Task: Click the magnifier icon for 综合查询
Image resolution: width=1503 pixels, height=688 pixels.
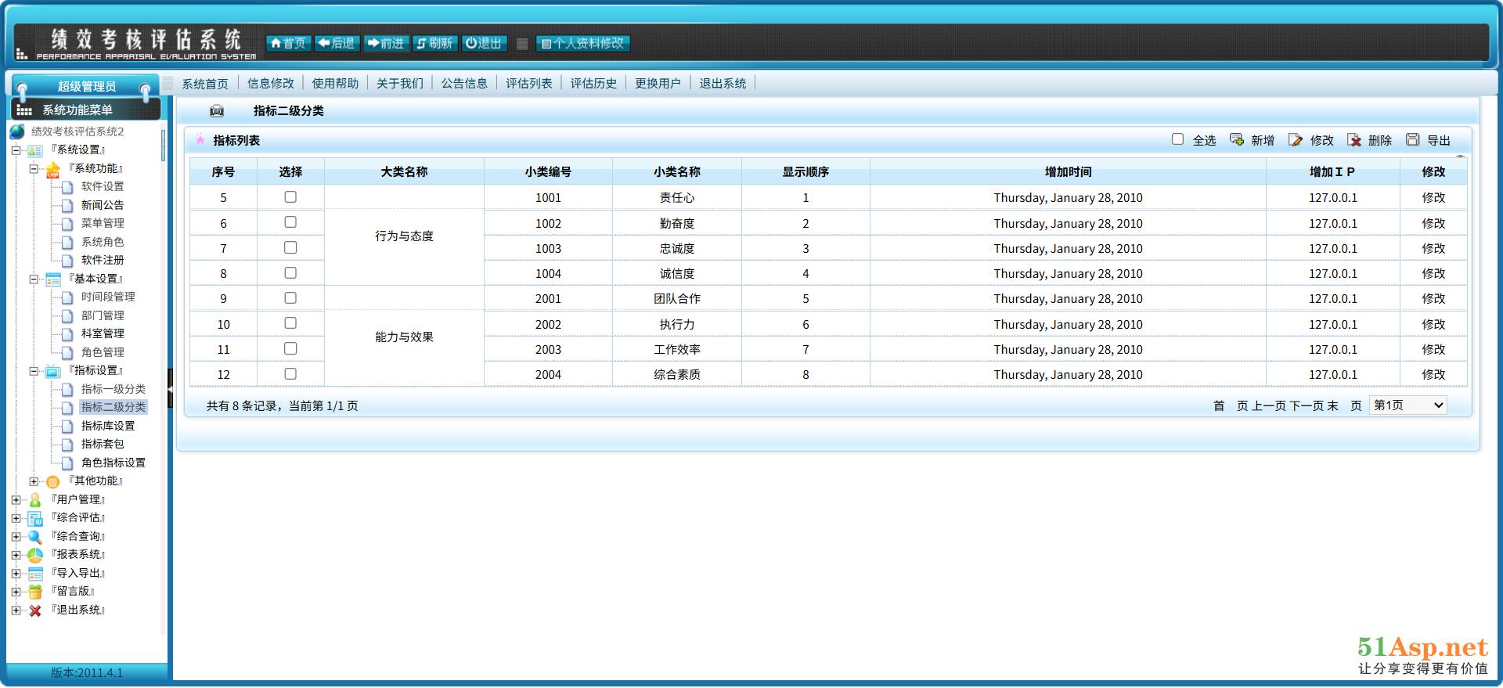Action: tap(35, 537)
